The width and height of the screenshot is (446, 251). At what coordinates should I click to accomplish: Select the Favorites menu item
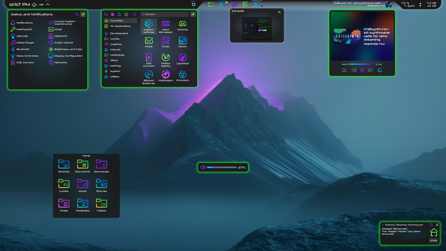point(120,21)
